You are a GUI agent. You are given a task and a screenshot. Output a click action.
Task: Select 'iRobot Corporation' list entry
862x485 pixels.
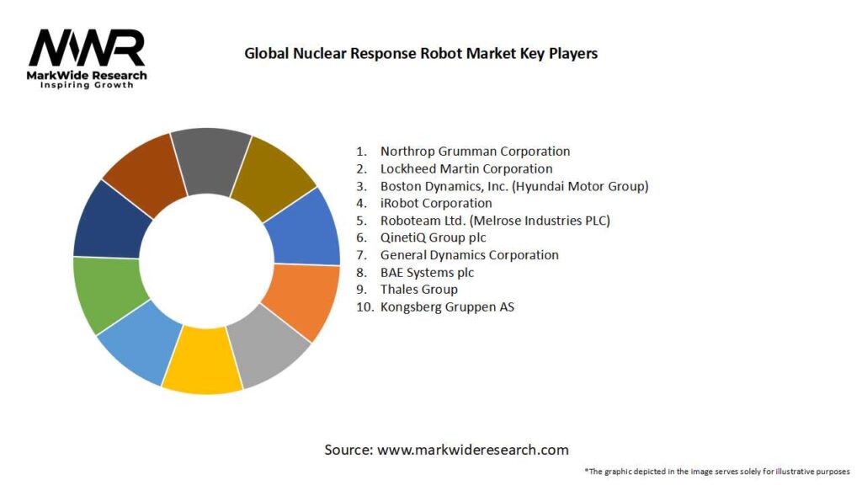pyautogui.click(x=436, y=204)
